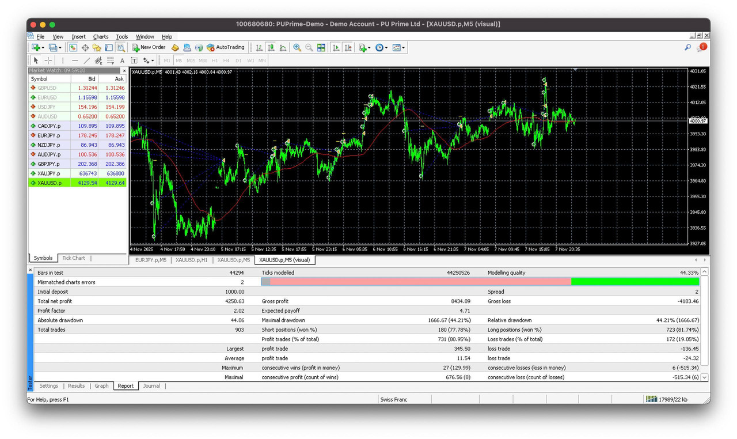The width and height of the screenshot is (737, 439).
Task: Open the Periods dropdown arrow
Action: pos(386,47)
